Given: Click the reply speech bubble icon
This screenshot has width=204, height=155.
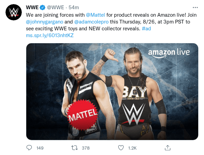Looking at the screenshot, I should point(29,148).
